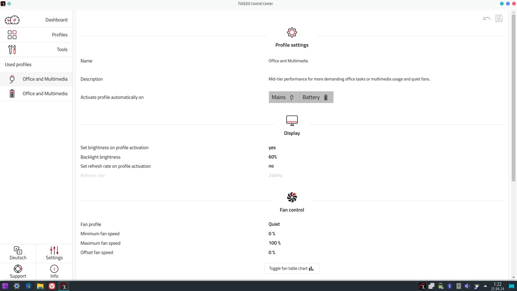Open the Info circle icon
Viewport: 517px width, 291px height.
pos(54,269)
